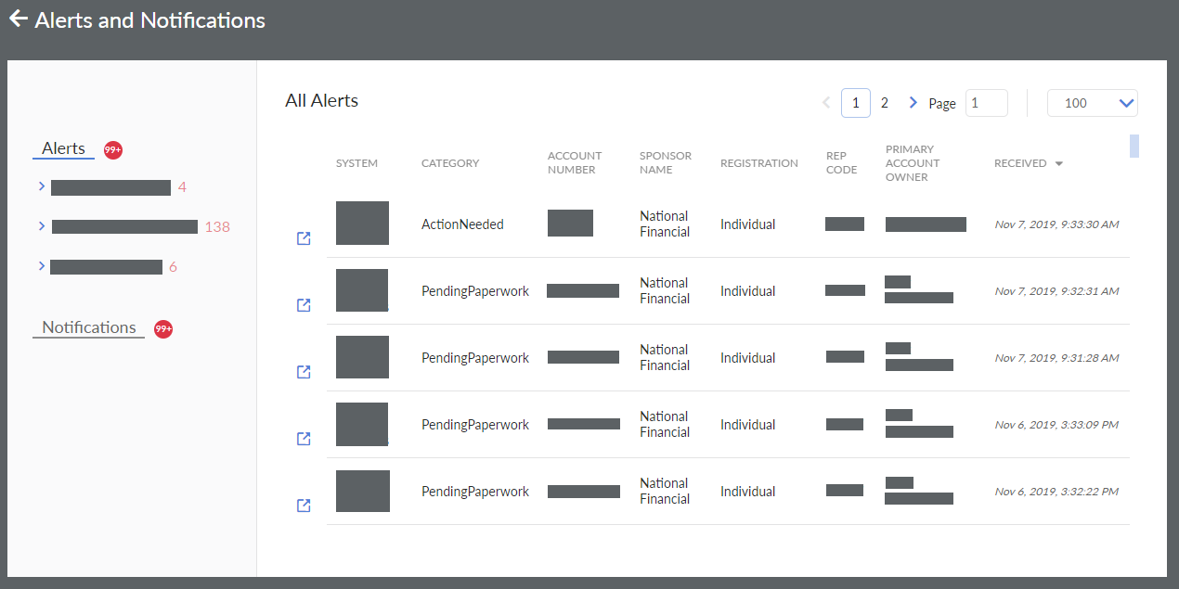Open the ActionNeeded alert via its external-link icon
Image resolution: width=1179 pixels, height=589 pixels.
tap(304, 238)
